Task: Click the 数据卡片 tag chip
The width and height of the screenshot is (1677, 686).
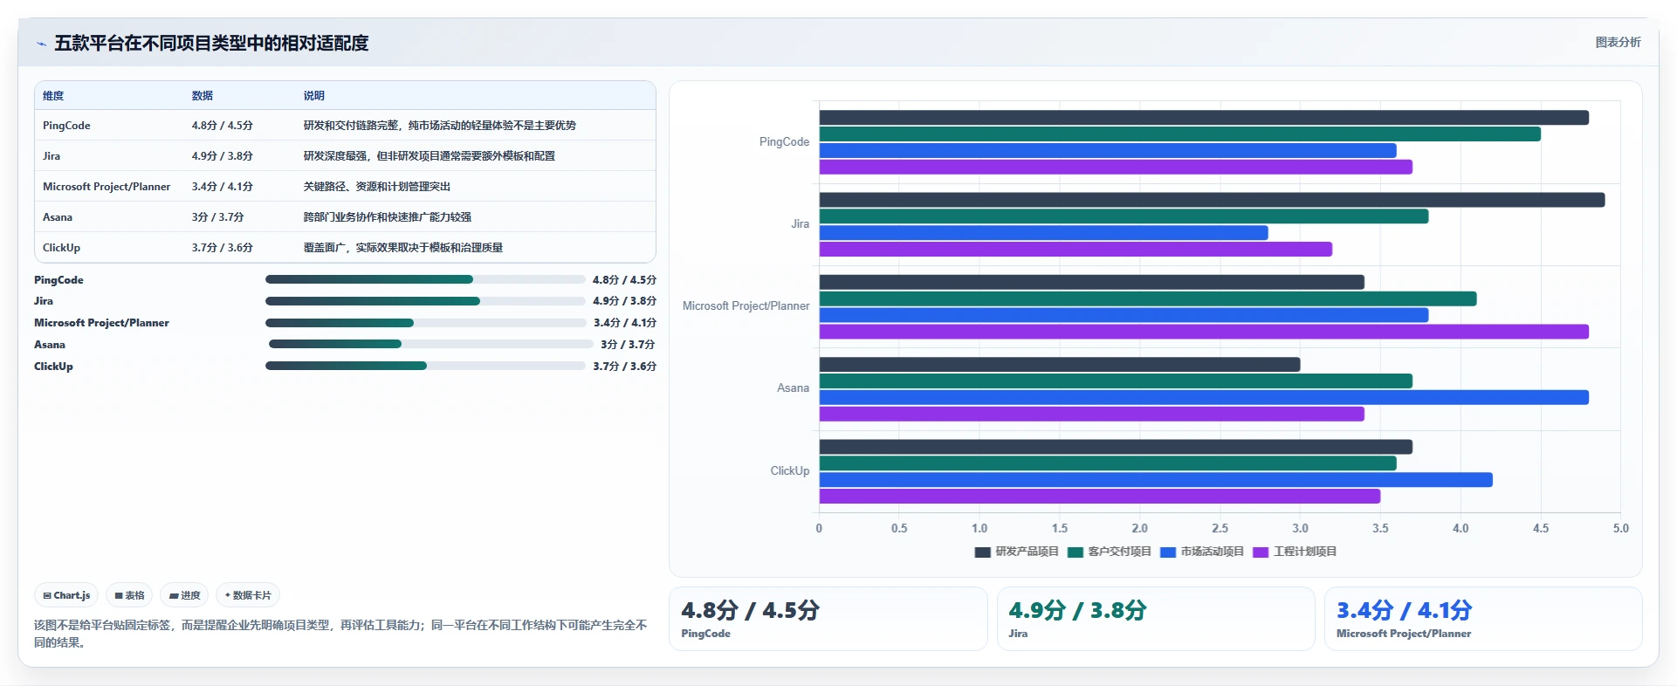Action: 248,595
